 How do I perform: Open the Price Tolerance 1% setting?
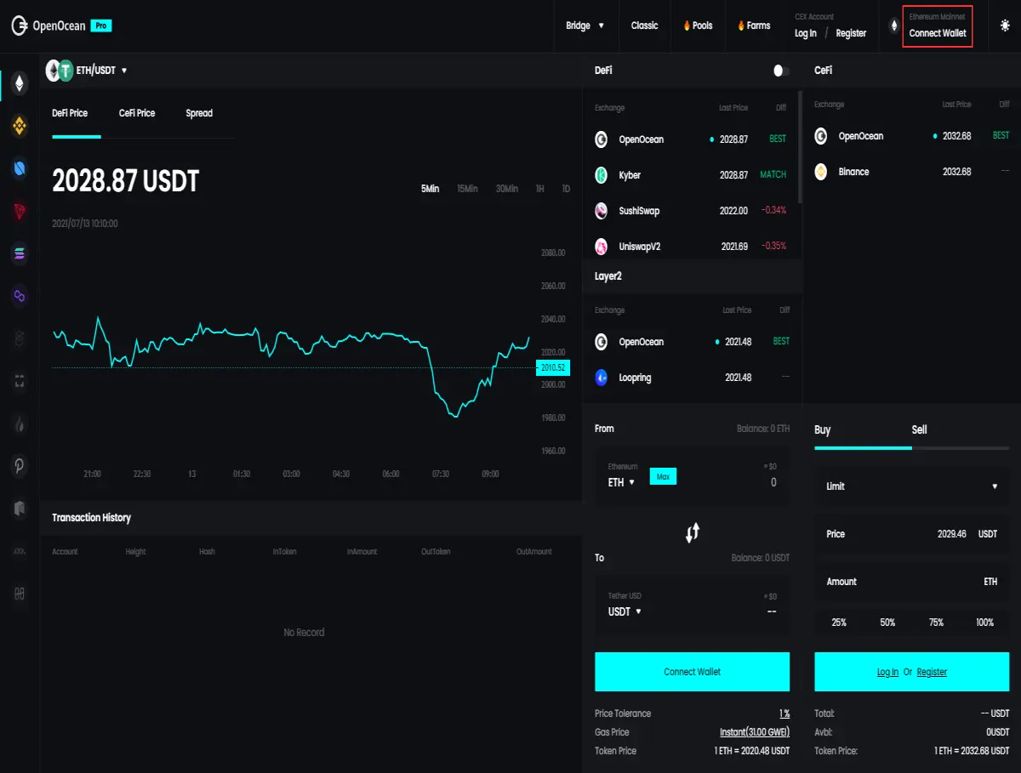point(784,713)
